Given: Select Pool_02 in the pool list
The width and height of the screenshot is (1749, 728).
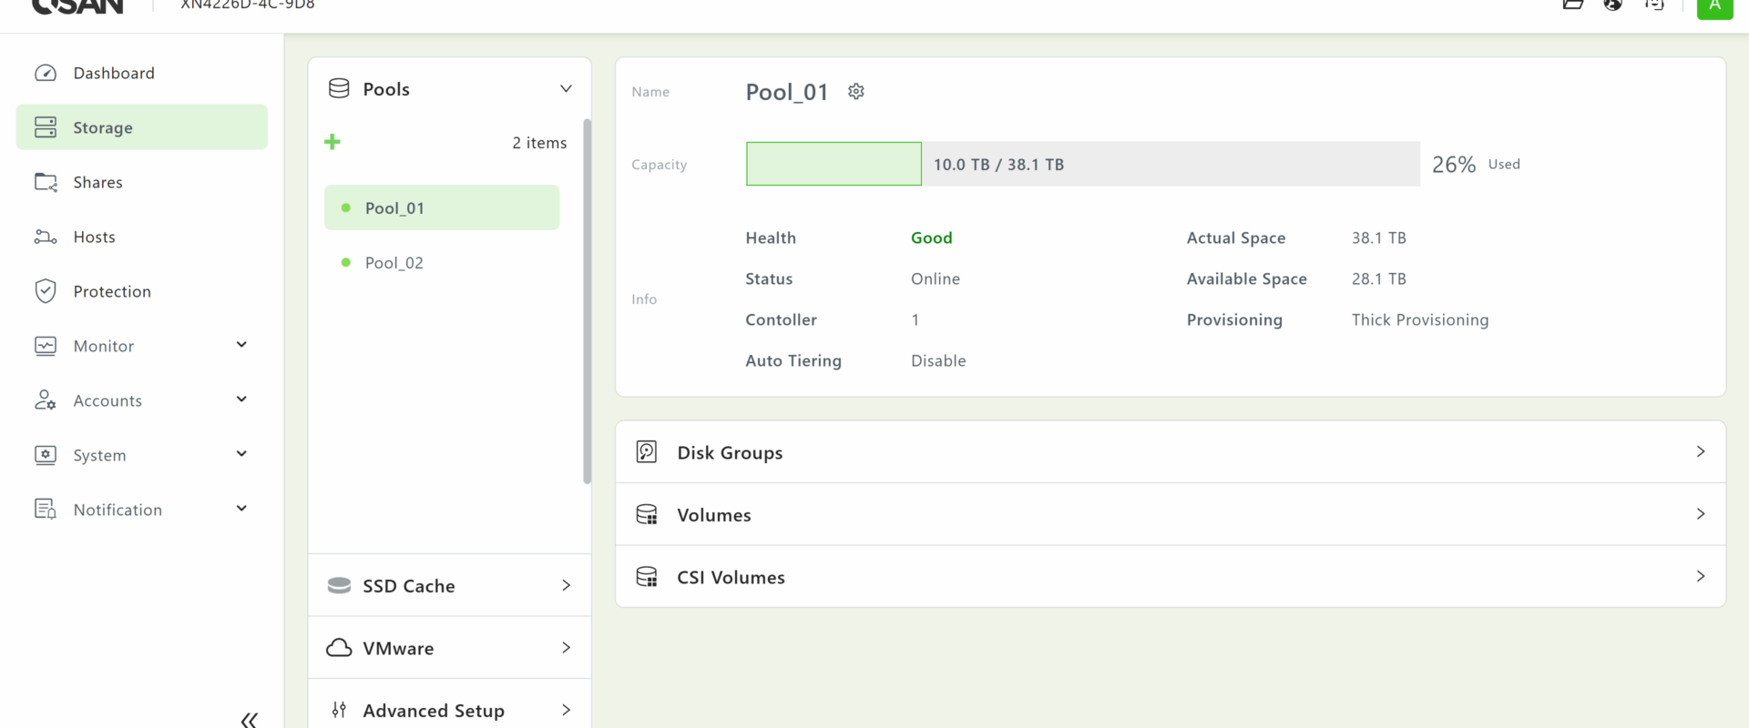Looking at the screenshot, I should tap(394, 263).
